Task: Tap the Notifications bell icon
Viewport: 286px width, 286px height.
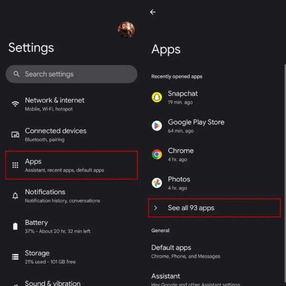Action: (x=15, y=196)
